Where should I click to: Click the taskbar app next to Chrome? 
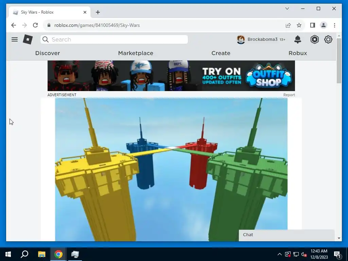point(75,254)
